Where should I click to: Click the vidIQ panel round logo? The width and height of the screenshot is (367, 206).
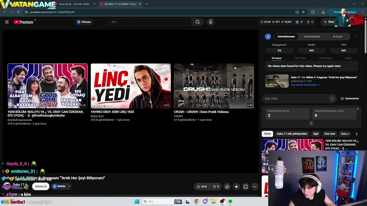coord(268,37)
